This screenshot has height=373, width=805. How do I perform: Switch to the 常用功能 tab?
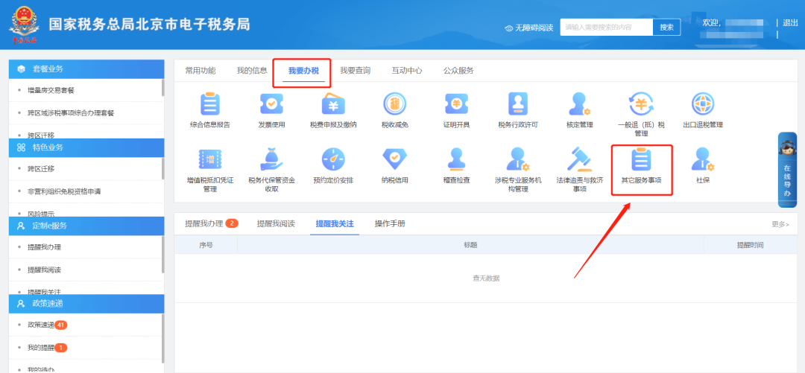point(201,71)
